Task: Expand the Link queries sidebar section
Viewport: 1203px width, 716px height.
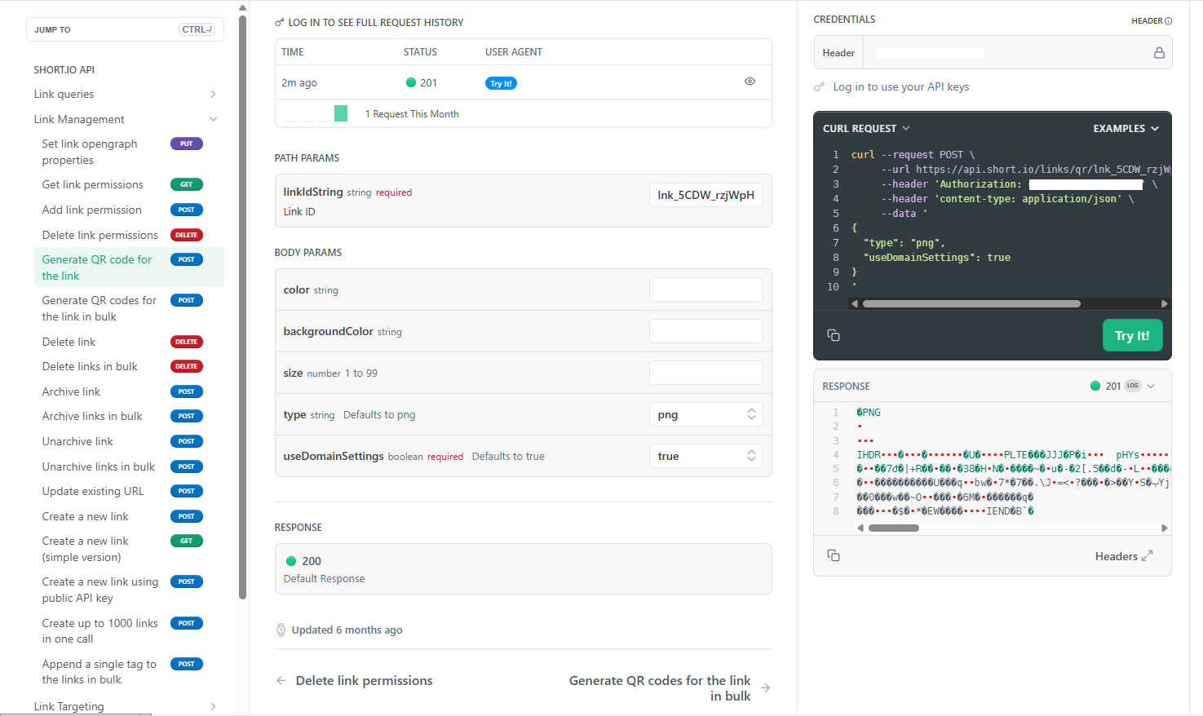Action: (126, 94)
